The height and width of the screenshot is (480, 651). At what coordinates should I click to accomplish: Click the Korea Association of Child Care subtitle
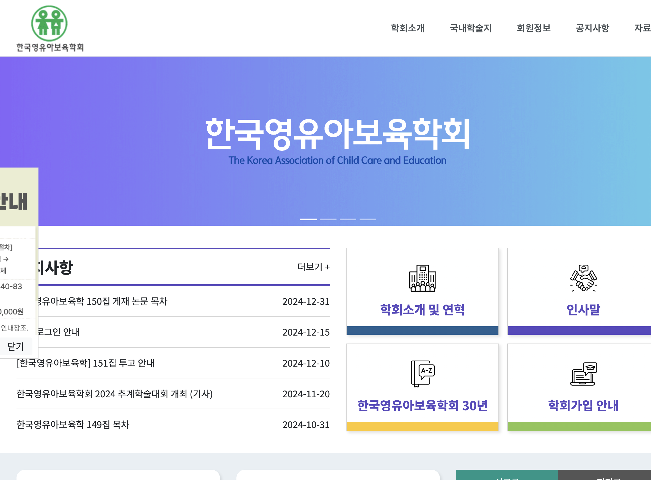pos(337,160)
